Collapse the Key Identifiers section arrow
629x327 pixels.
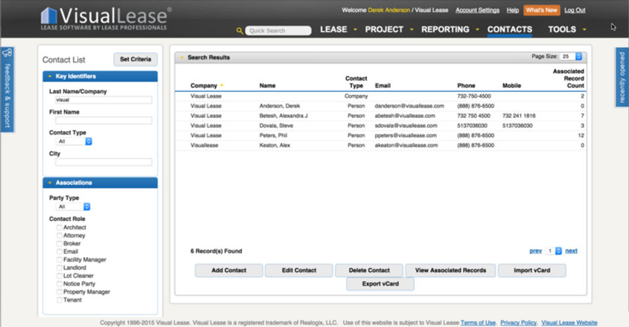pyautogui.click(x=50, y=76)
